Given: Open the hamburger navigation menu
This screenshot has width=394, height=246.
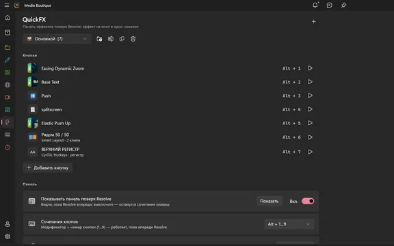Looking at the screenshot, I should [7, 5].
